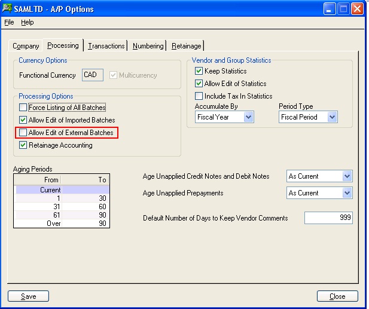This screenshot has width=369, height=309.
Task: Open the File menu
Action: tap(9, 22)
